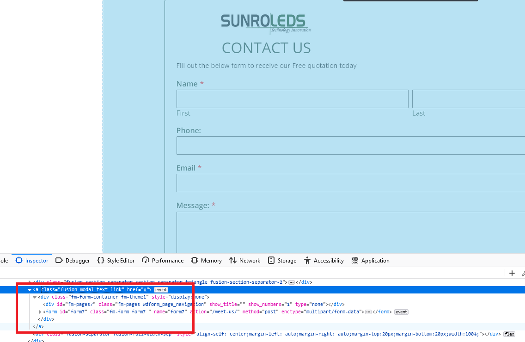Click the event badge on the anchor tag
The width and height of the screenshot is (525, 342).
pos(161,290)
